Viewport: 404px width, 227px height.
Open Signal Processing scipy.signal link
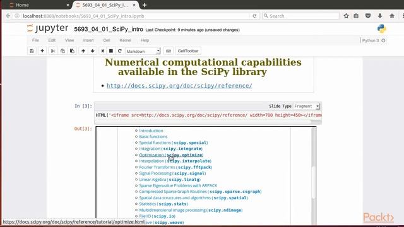tap(172, 173)
